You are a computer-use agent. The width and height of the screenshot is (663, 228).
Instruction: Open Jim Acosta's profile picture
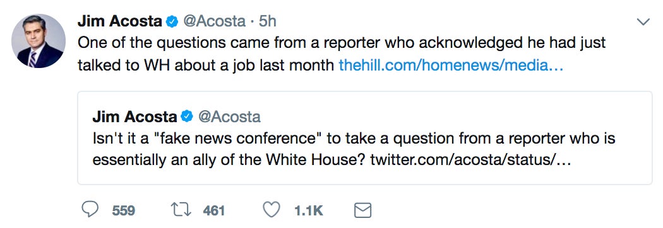[39, 41]
